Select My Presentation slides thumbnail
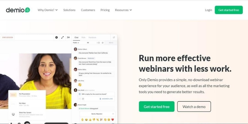The width and height of the screenshot is (248, 124). pos(13,95)
